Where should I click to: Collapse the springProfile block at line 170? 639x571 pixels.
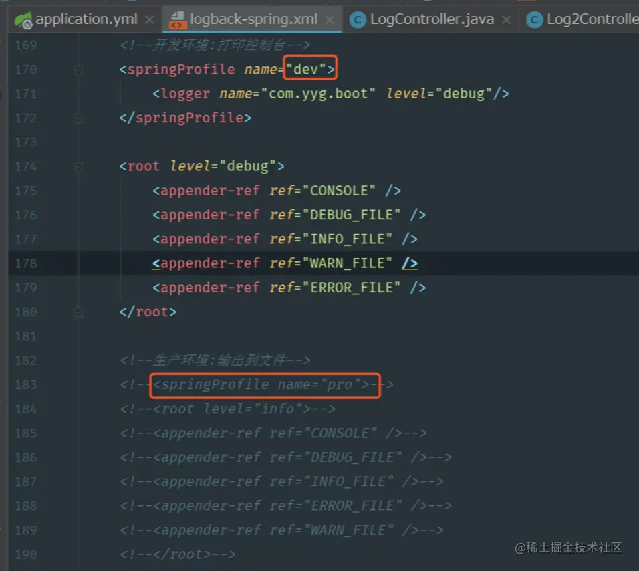click(78, 70)
